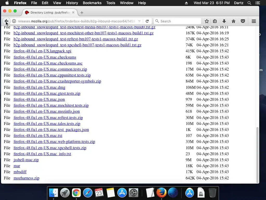Open the Firefox hamburger menu

point(254,21)
